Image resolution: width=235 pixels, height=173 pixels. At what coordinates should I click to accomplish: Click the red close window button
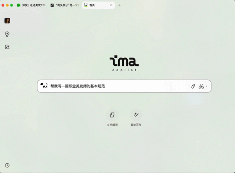point(3,5)
